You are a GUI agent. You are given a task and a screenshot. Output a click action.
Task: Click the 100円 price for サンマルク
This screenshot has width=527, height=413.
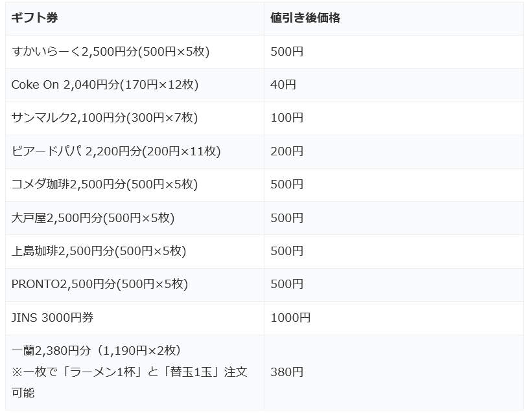(x=287, y=118)
